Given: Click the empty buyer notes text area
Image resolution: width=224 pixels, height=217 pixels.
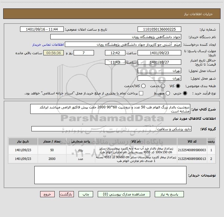Looking at the screenshot, I should coord(110,175).
